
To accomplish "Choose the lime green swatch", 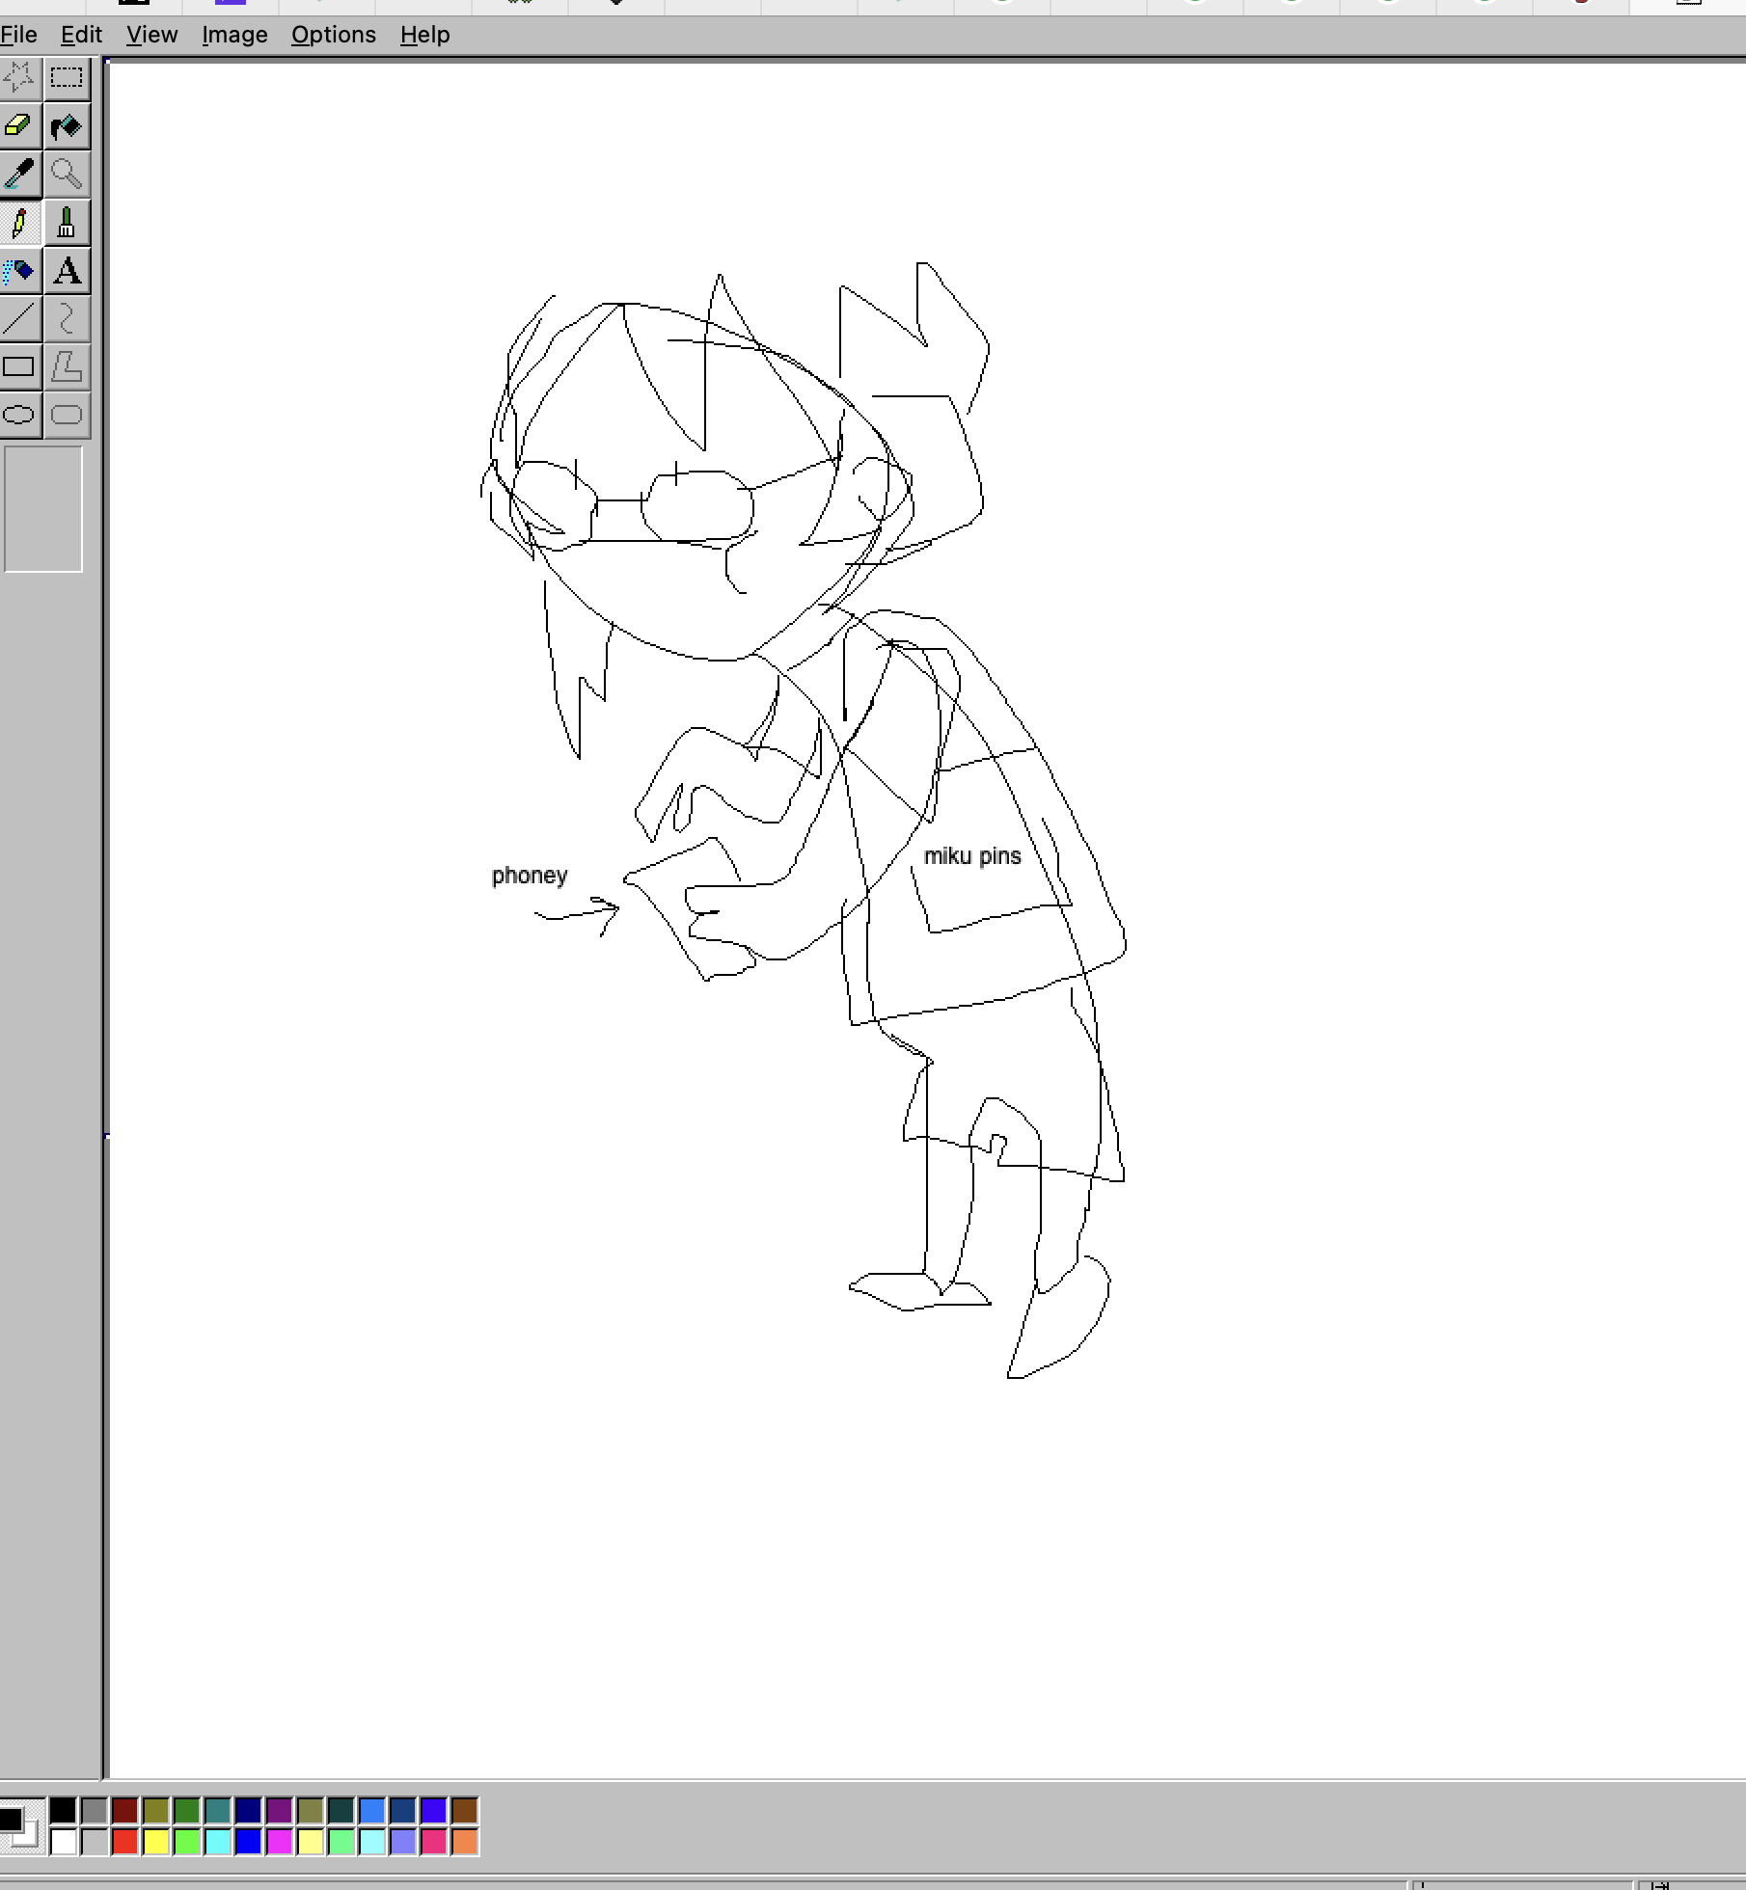I will tap(187, 1842).
